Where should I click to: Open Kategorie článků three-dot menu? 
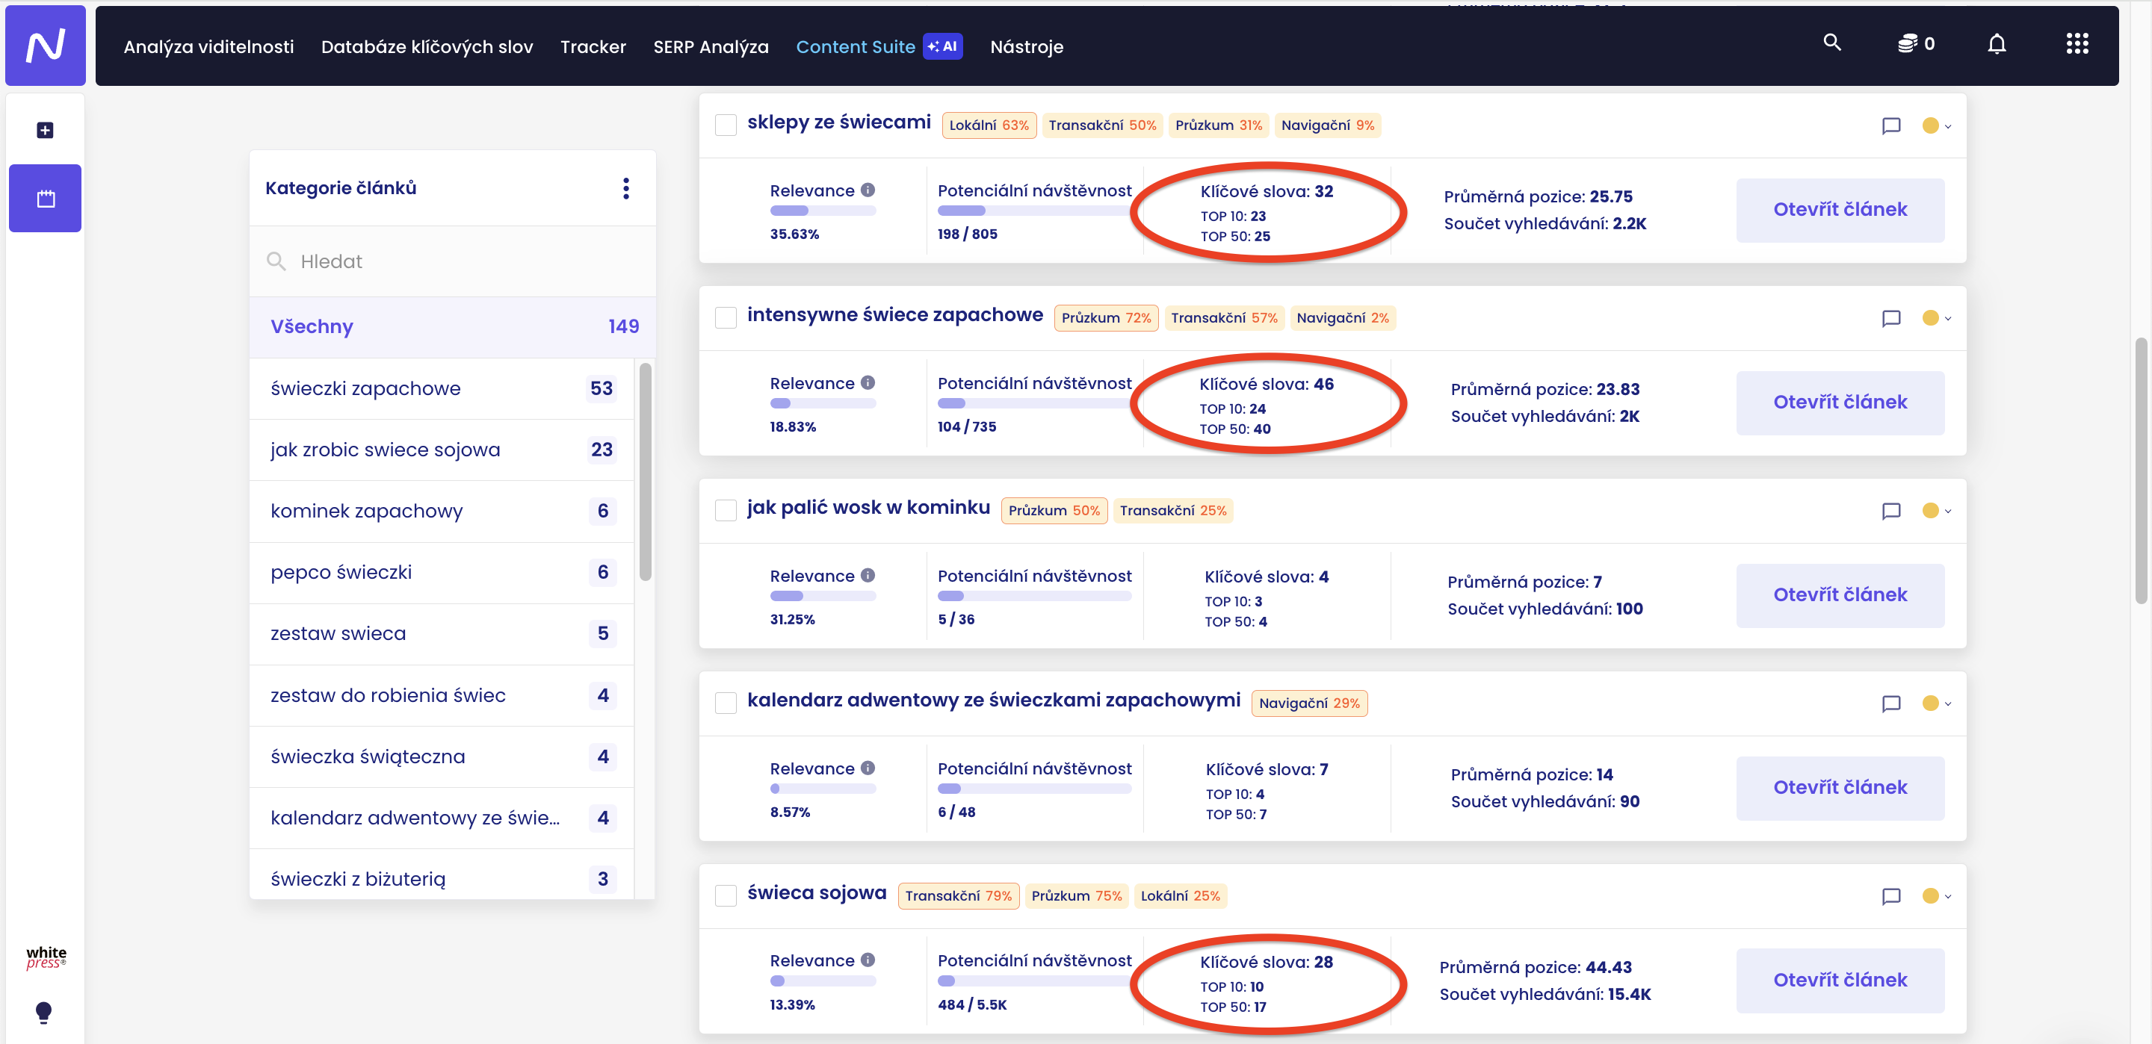tap(625, 189)
